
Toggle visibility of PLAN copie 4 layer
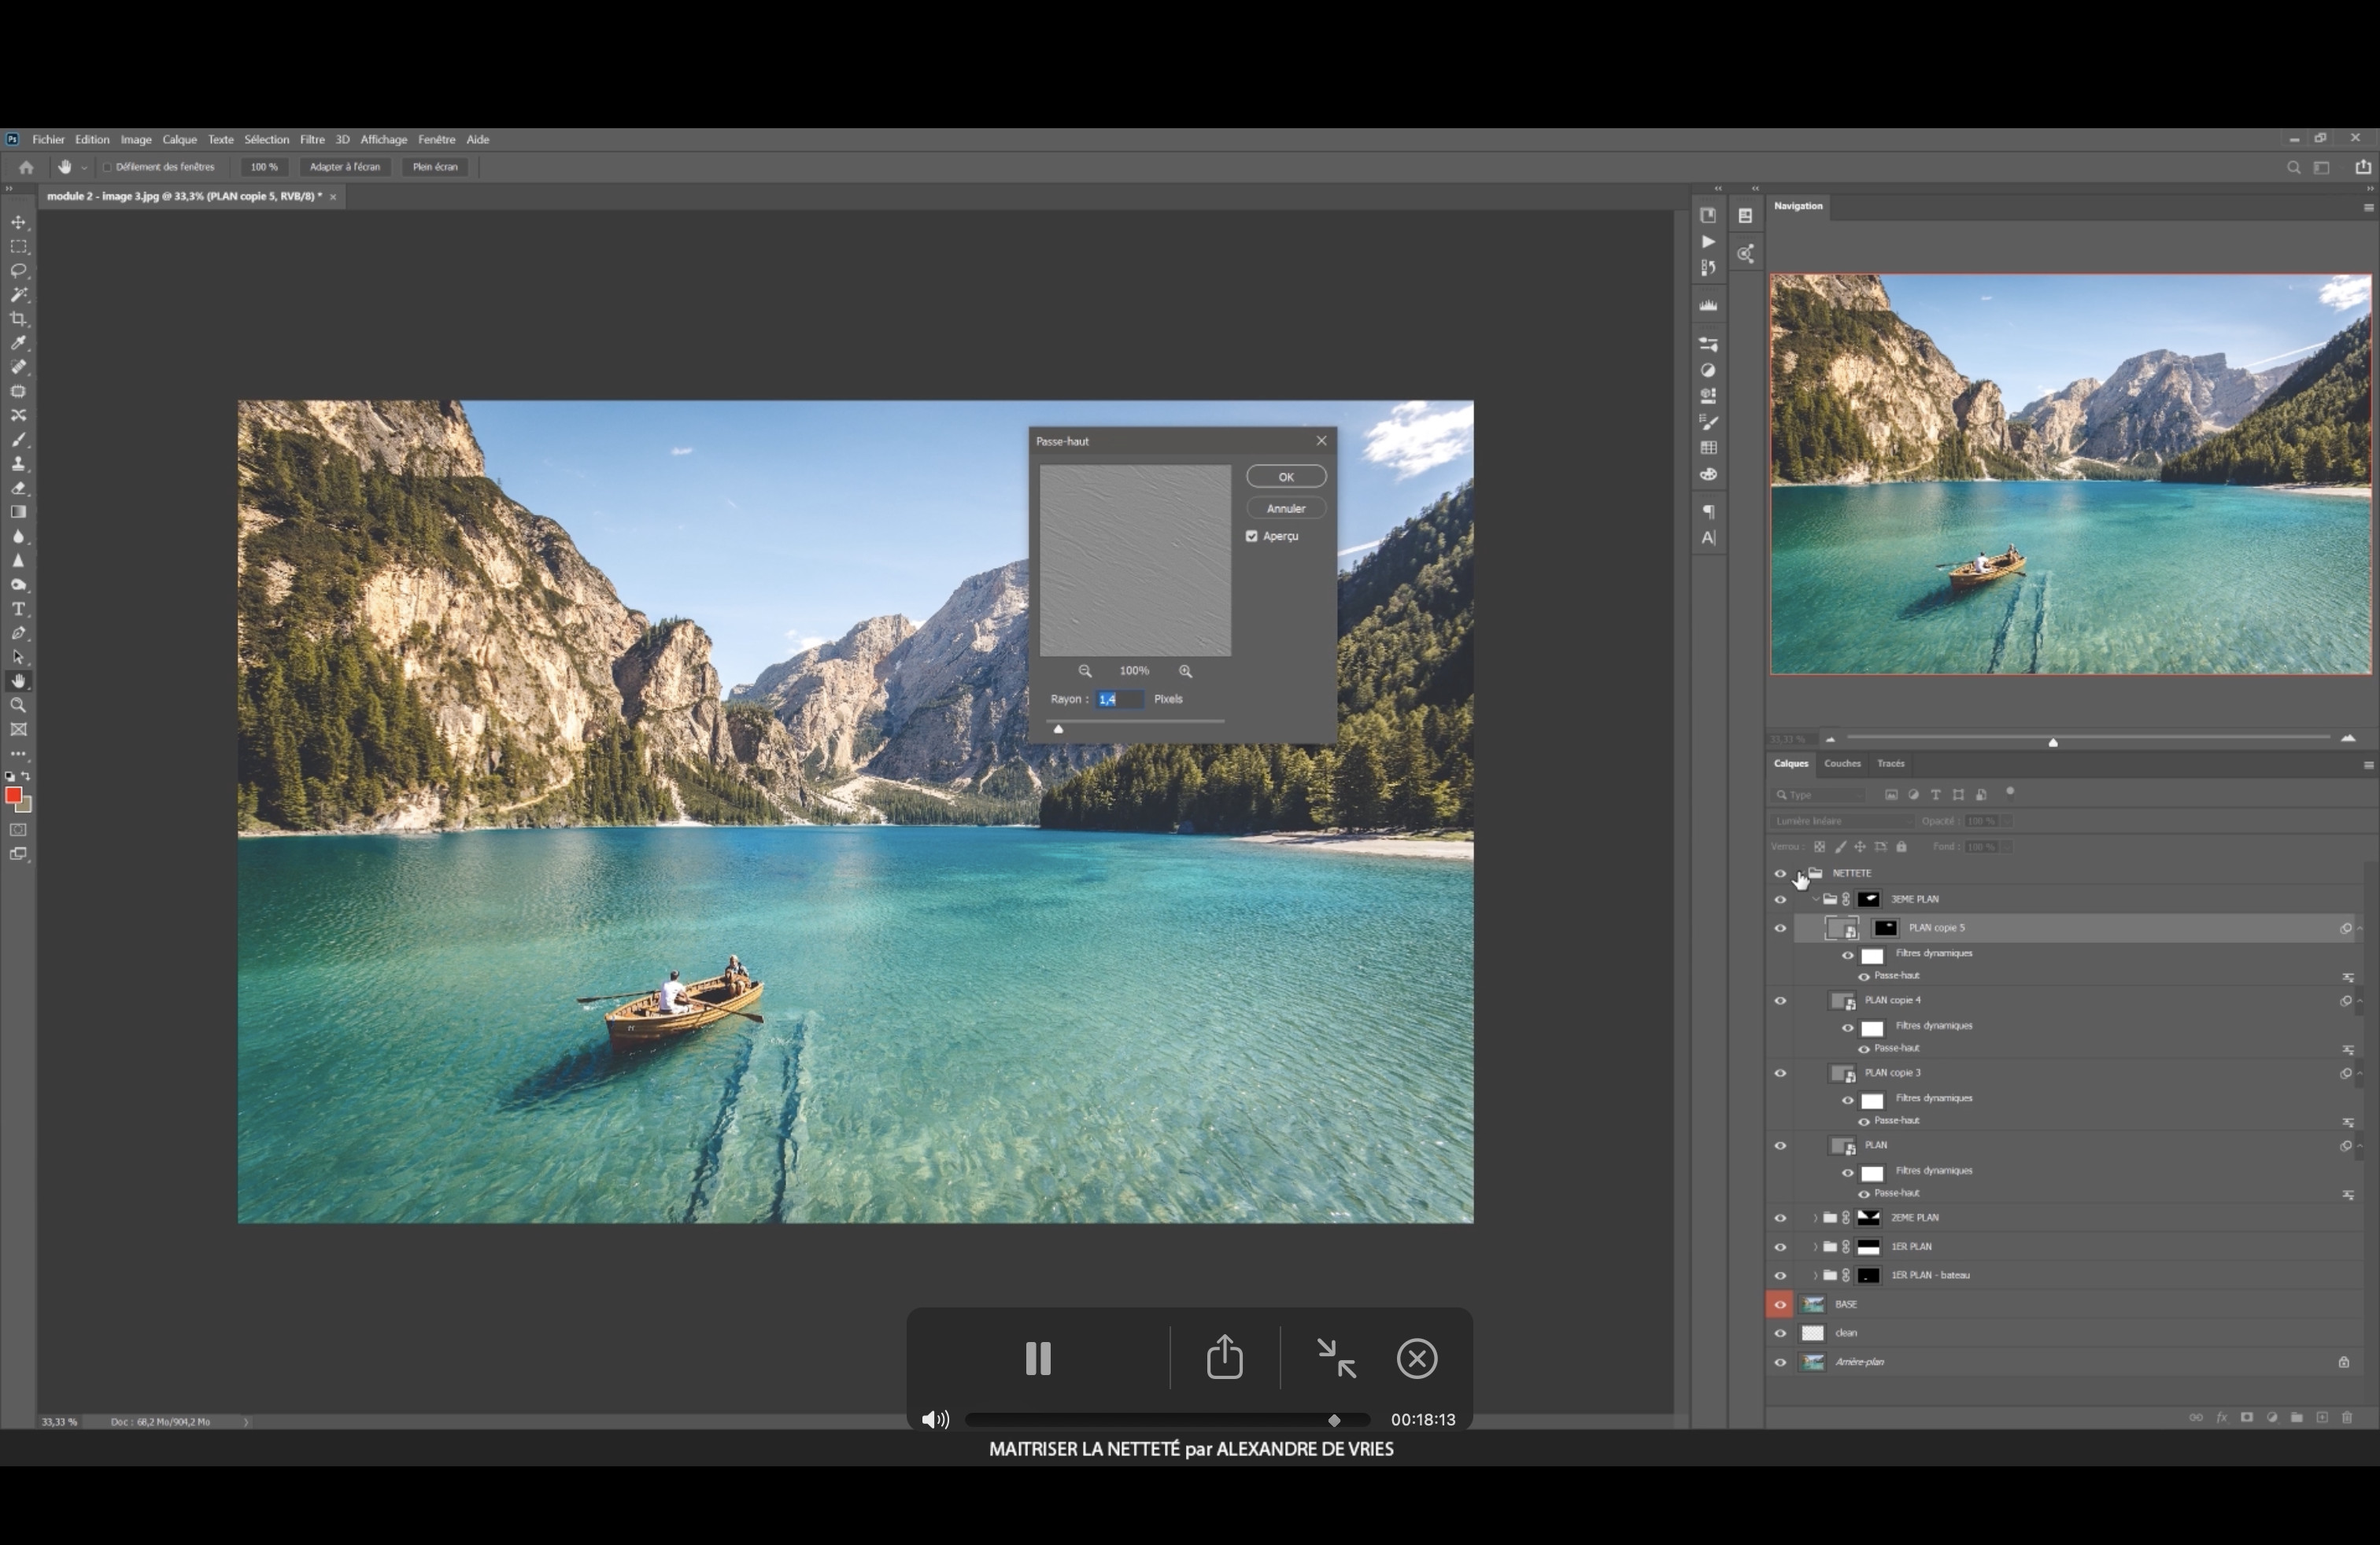1780,1001
